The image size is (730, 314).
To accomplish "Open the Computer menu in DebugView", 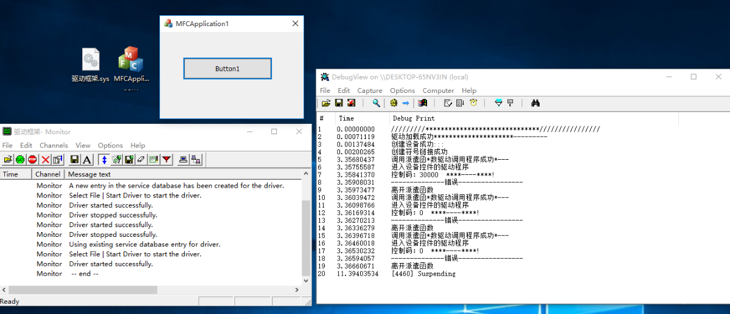I will 439,90.
